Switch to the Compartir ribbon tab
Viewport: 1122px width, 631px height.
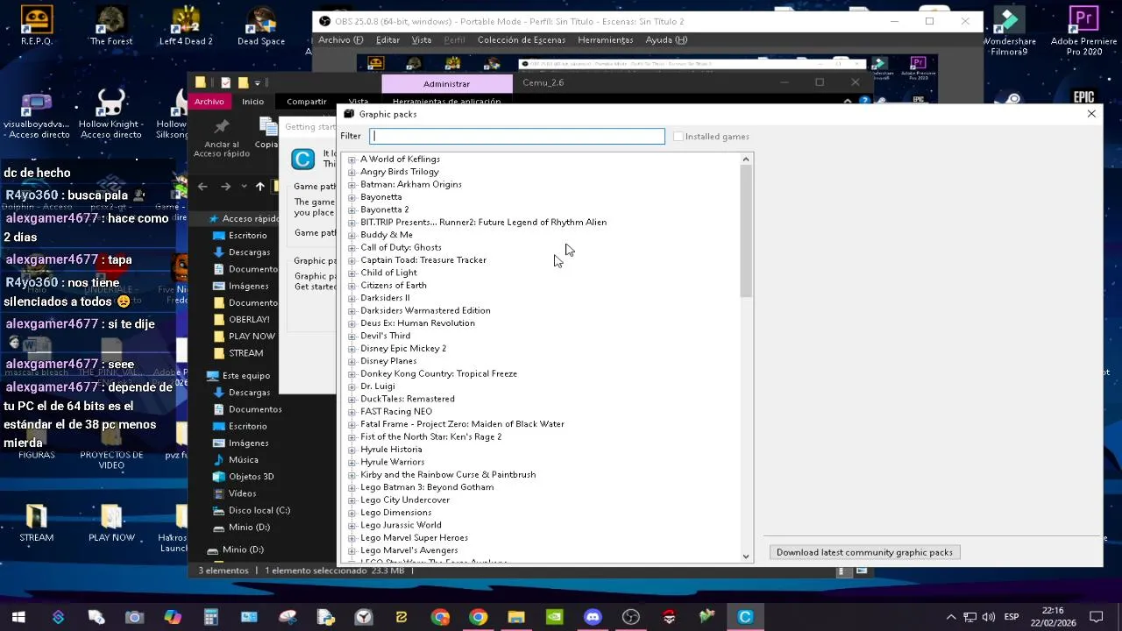point(306,102)
